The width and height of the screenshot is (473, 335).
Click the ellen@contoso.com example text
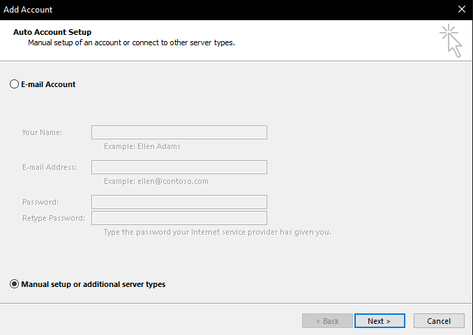[156, 181]
